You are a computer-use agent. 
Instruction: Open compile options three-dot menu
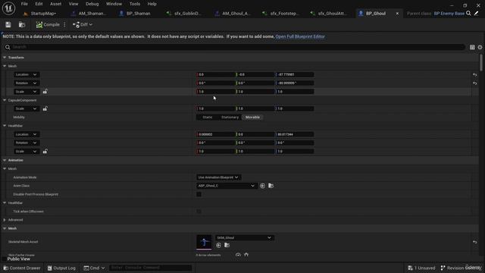64,24
